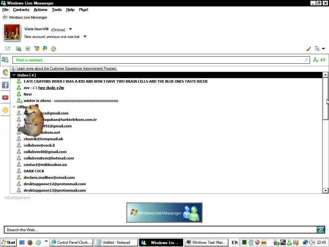Image resolution: width=329 pixels, height=247 pixels.
Task: Click the Windows Start button
Action: [x=8, y=242]
